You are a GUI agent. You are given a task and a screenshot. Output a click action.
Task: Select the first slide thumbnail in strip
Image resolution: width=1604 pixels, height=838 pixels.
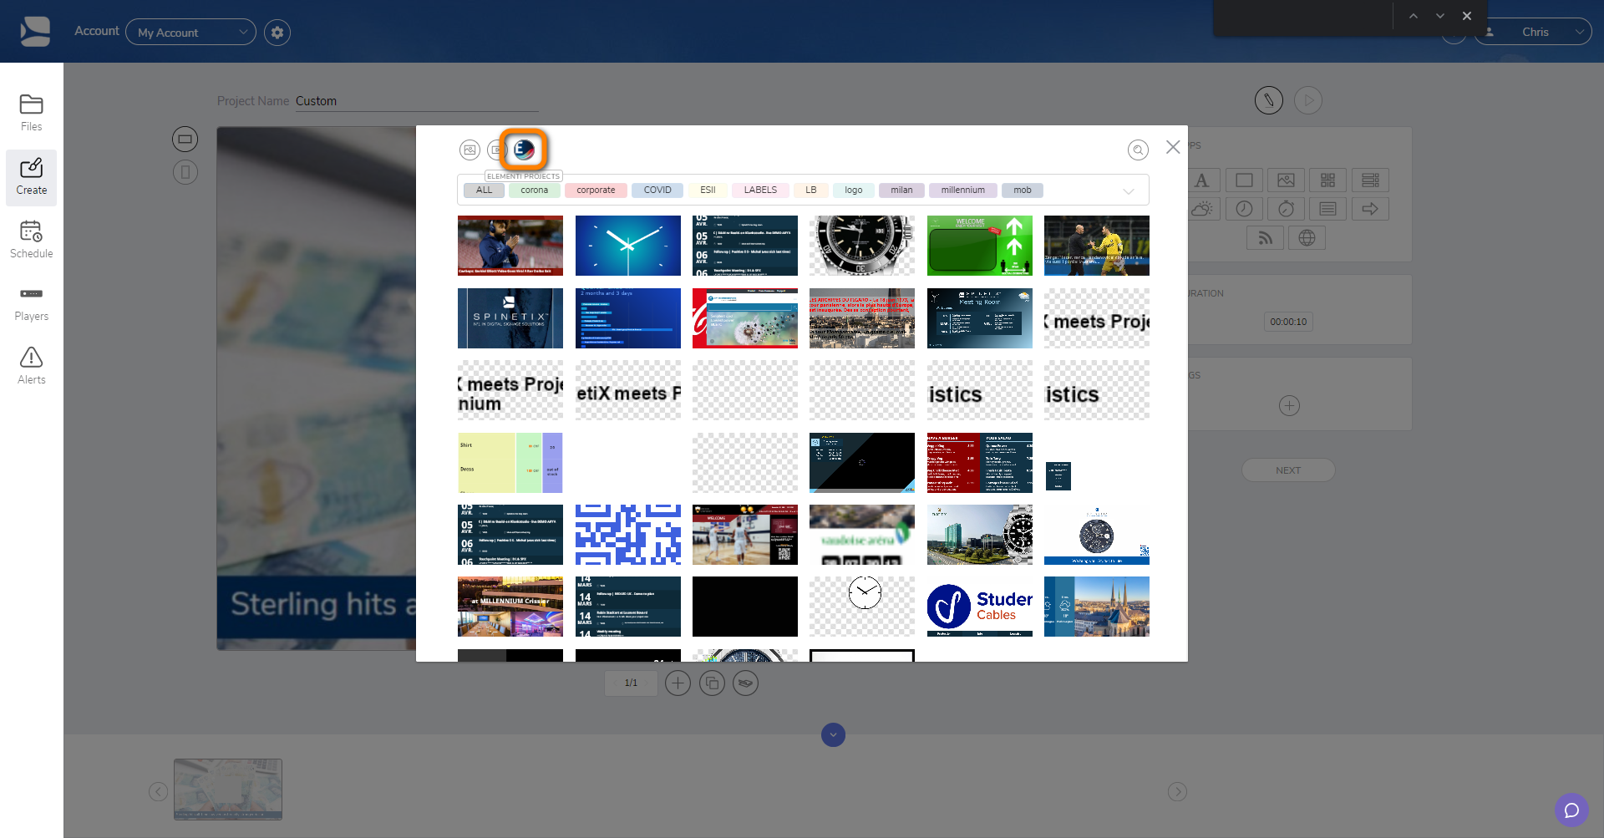pos(228,790)
